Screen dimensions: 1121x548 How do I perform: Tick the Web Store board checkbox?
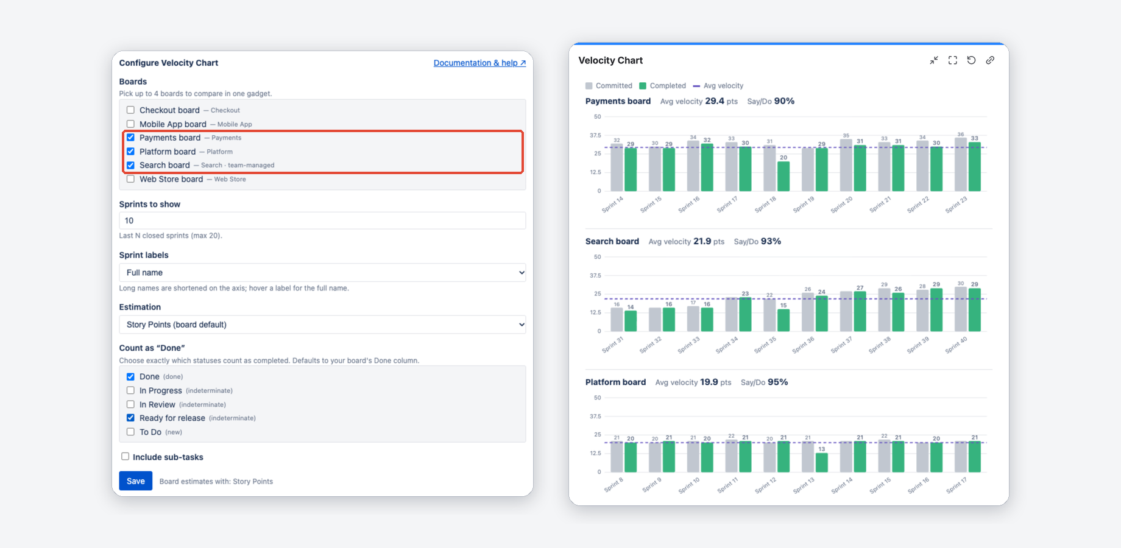[130, 179]
